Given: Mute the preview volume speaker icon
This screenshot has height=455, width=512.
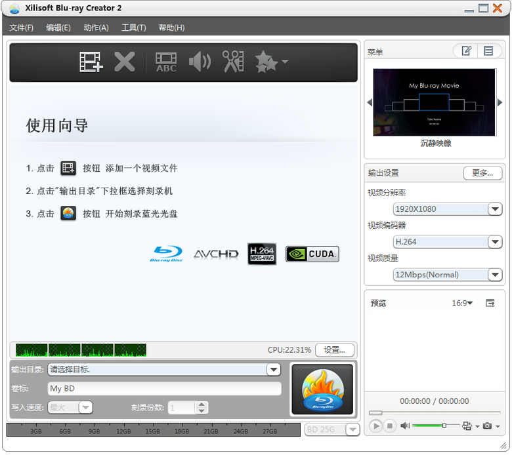Looking at the screenshot, I should point(405,425).
